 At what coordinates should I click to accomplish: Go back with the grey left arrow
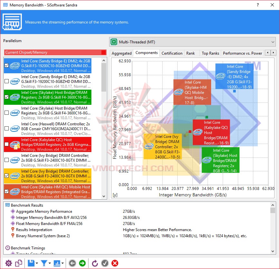tap(72, 263)
